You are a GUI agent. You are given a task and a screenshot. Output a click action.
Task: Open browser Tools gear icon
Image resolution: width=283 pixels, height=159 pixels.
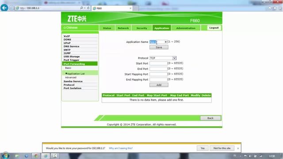click(x=280, y=8)
